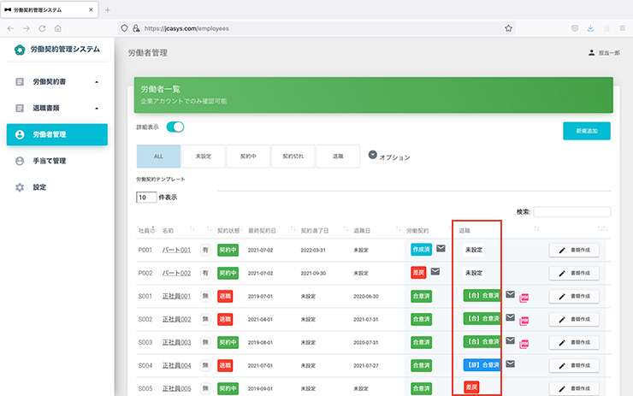Open a new browser tab with plus
This screenshot has width=633, height=396.
click(x=107, y=10)
